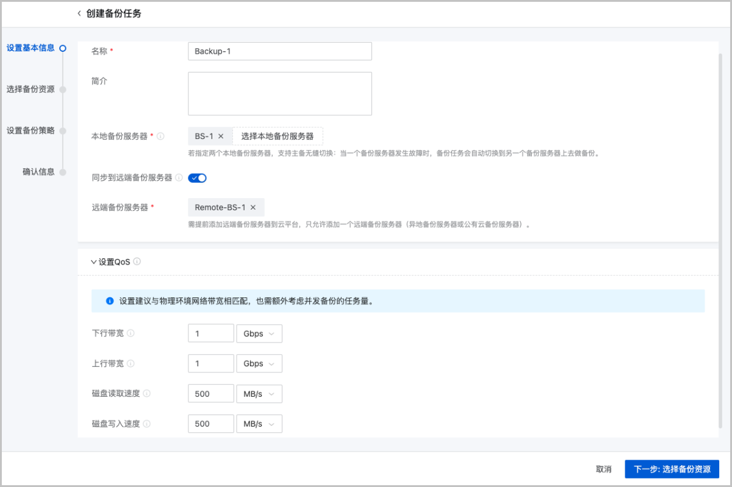Go to 选择备份资源 step in sidebar
The image size is (732, 487).
pos(30,89)
